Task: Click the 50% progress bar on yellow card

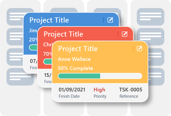Action: click(x=100, y=76)
